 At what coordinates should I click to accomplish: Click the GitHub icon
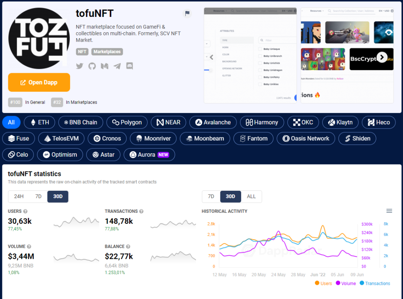[x=92, y=66]
